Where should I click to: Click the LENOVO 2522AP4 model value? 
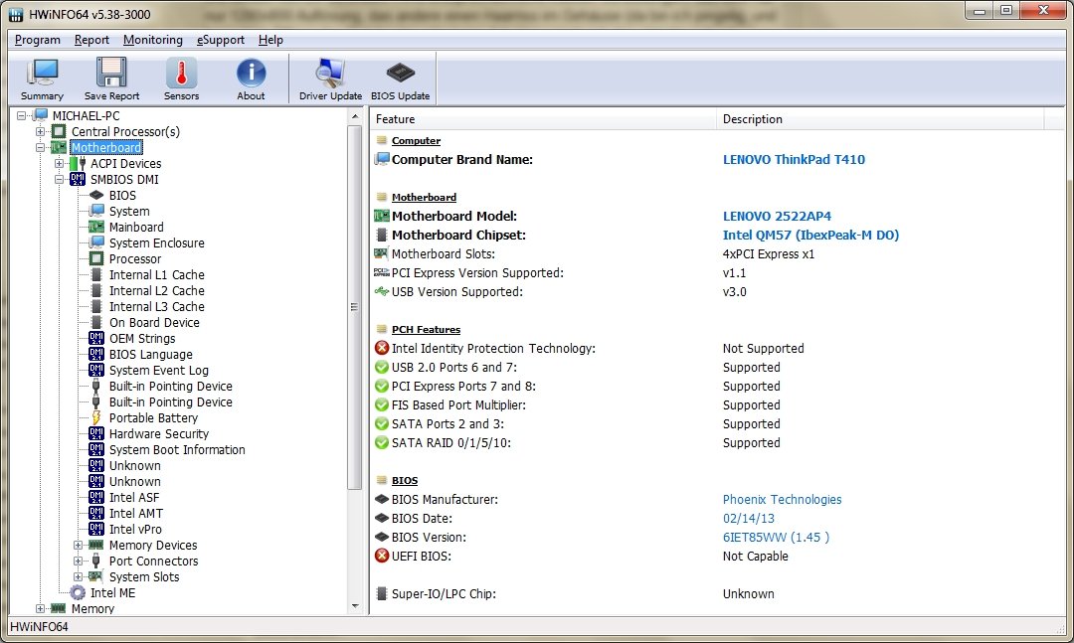[777, 217]
